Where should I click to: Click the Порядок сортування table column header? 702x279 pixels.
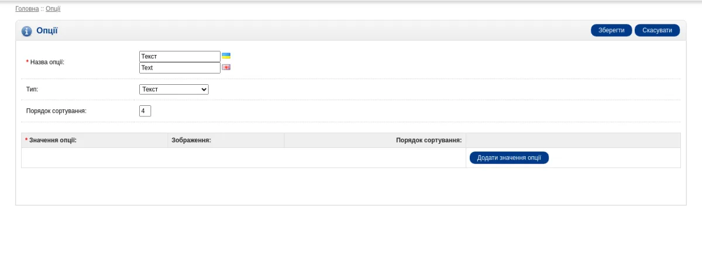(429, 140)
